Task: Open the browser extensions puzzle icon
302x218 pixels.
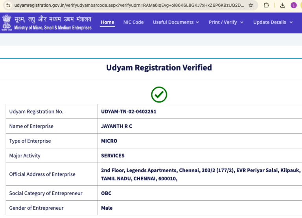Action: click(266, 5)
